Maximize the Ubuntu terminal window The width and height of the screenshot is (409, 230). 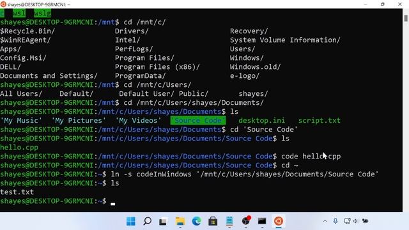pyautogui.click(x=382, y=4)
